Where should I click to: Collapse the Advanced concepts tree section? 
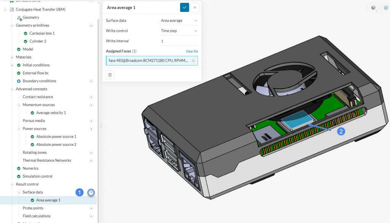(x=12, y=89)
